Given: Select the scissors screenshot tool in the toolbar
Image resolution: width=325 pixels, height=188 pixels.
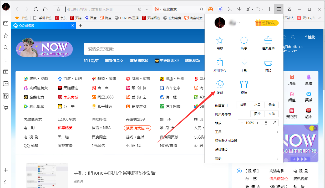Looking at the screenshot, I should click(247, 9).
